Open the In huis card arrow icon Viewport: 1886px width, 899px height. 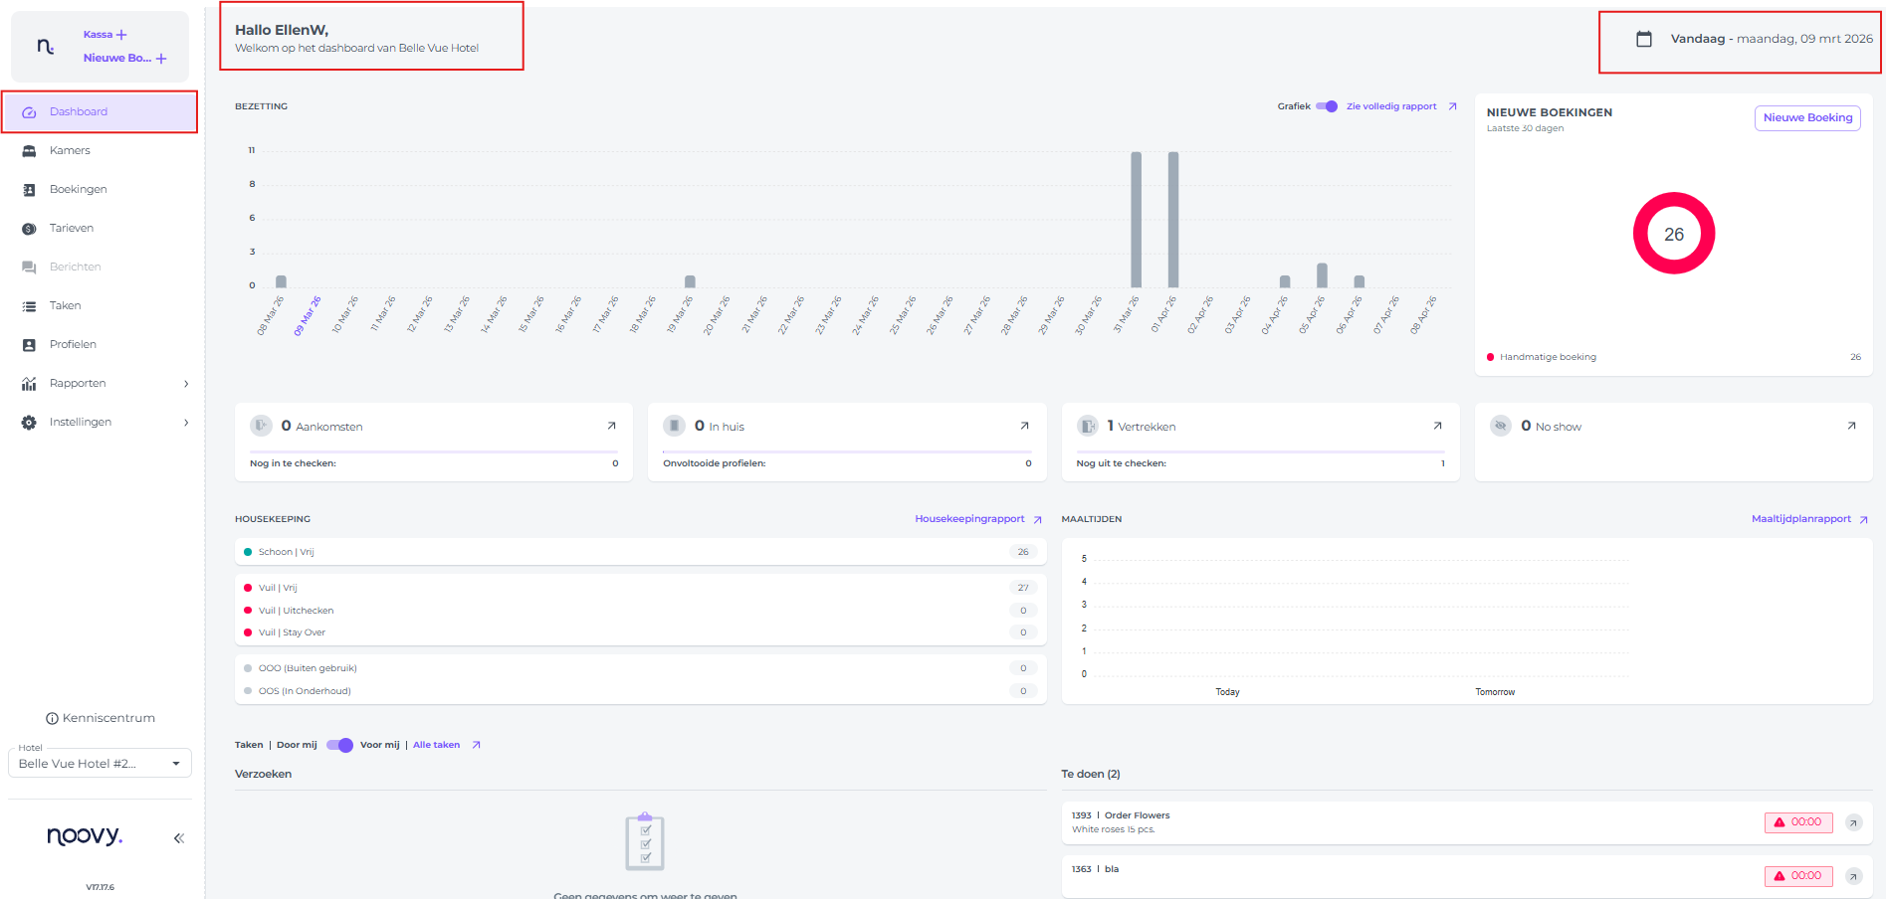pyautogui.click(x=1024, y=426)
